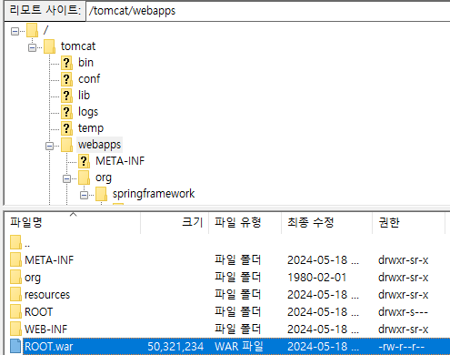Select the logs folder in tree

pos(88,112)
